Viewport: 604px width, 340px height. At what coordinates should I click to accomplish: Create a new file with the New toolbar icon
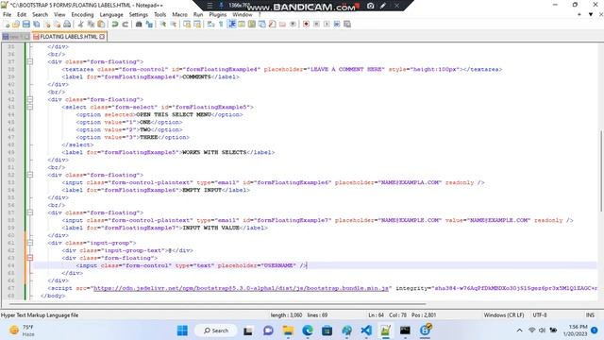7,24
